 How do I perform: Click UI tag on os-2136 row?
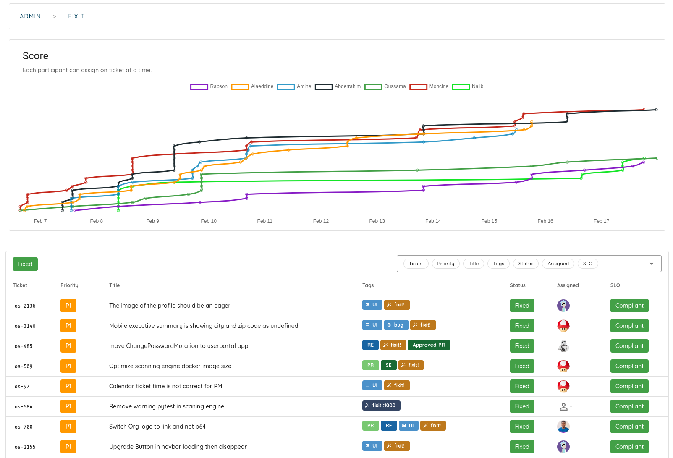click(x=372, y=305)
